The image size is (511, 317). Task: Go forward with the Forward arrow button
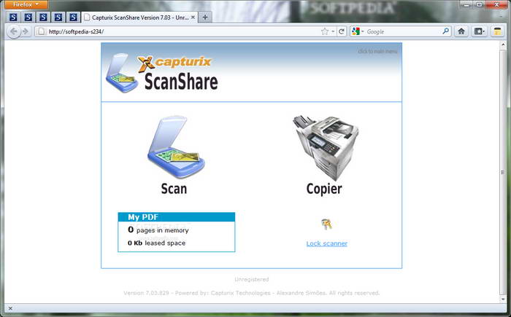pos(26,31)
